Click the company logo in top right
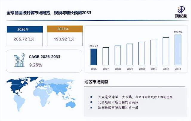The width and height of the screenshot is (191, 121). click(181, 12)
